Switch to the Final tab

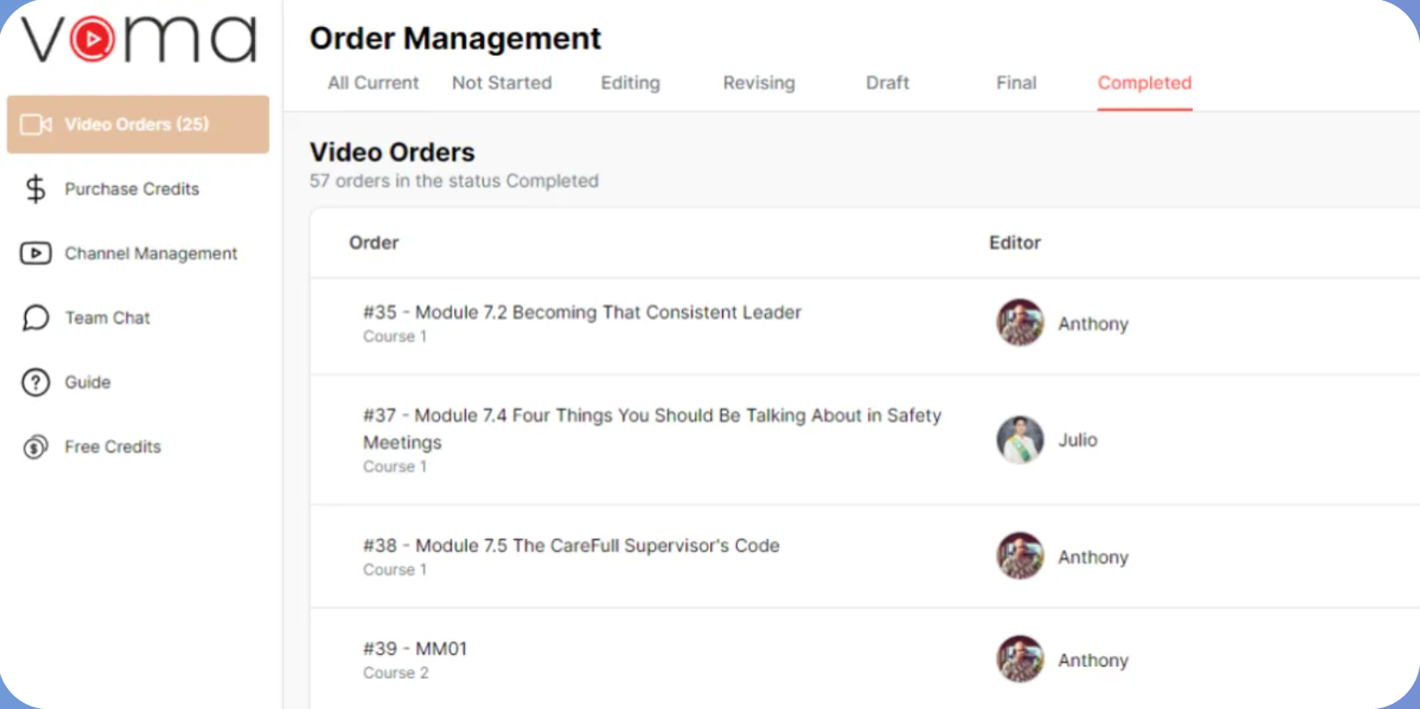pyautogui.click(x=1016, y=83)
